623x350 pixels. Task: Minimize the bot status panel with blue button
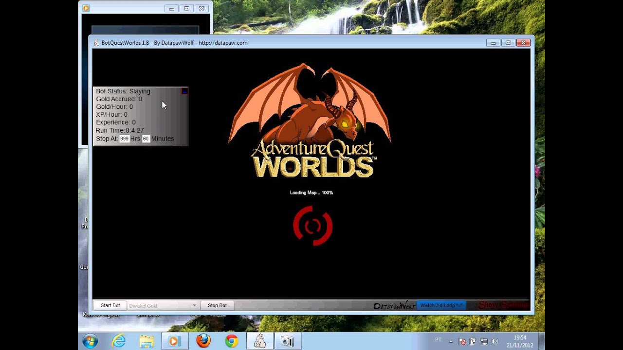coord(184,91)
